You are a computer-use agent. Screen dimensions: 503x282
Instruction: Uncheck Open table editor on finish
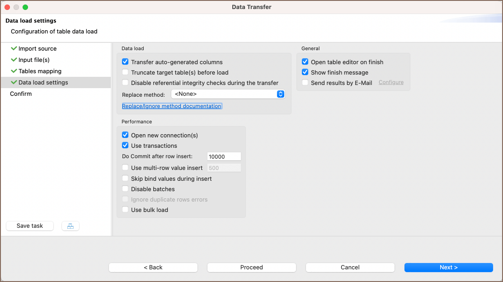[x=305, y=62]
